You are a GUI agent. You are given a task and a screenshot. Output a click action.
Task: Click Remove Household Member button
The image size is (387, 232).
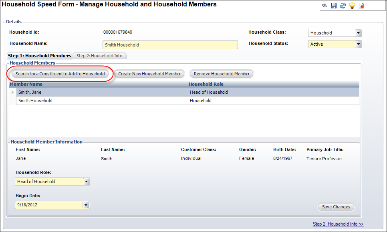[222, 74]
